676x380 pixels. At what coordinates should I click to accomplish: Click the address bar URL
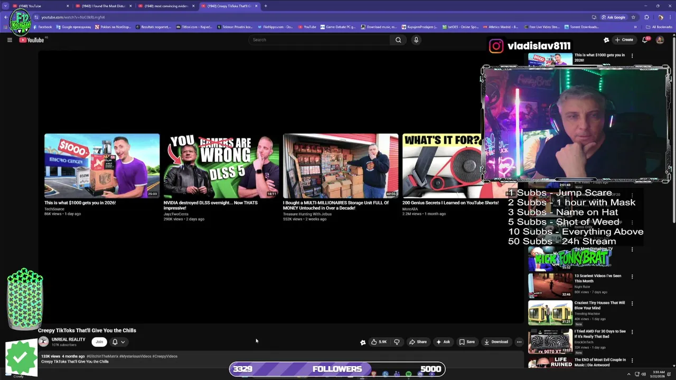pyautogui.click(x=73, y=17)
